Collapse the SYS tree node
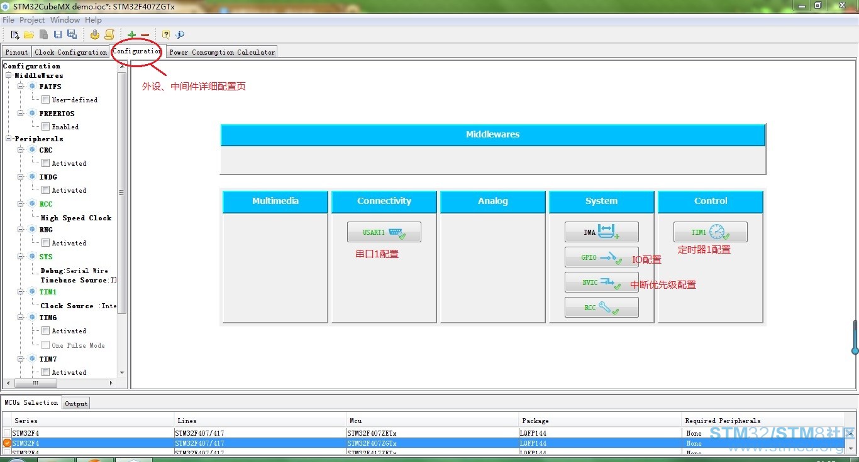 coord(21,256)
